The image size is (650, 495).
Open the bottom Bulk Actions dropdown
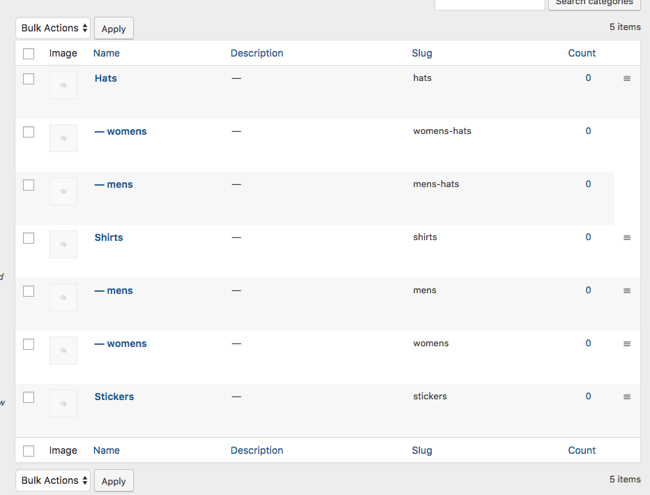(52, 480)
